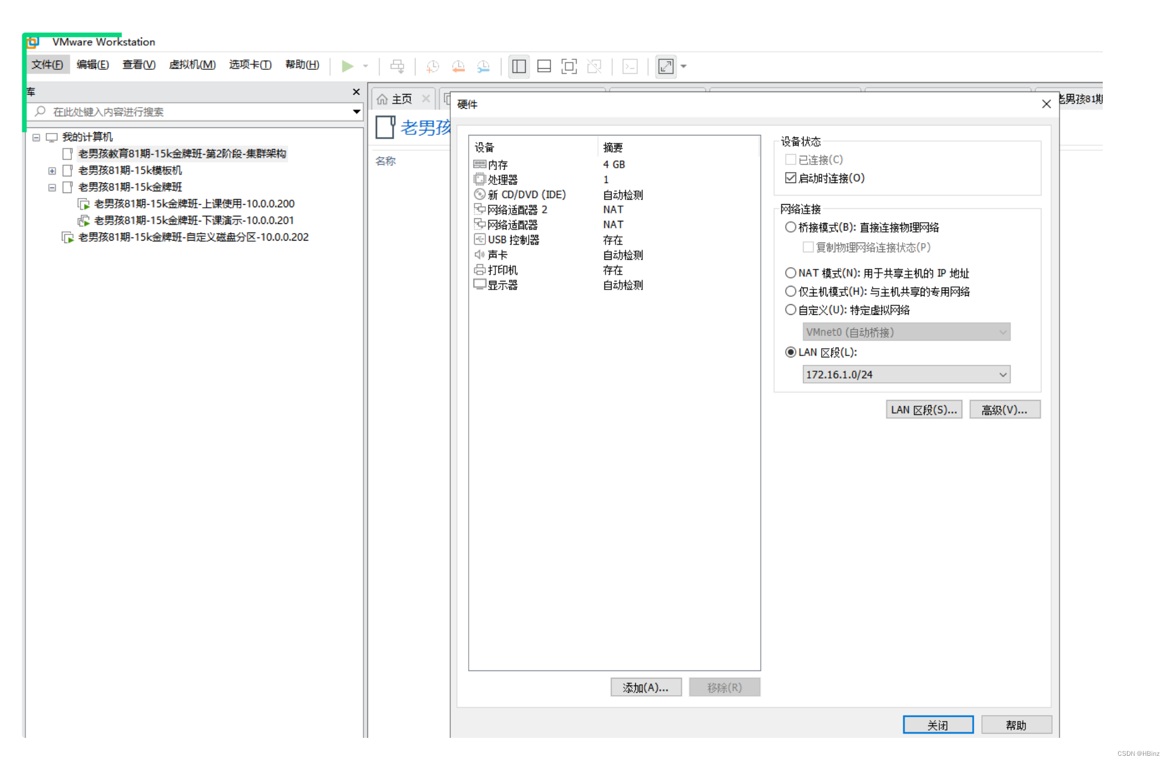Toggle 复制物理网络连接状态(P) checkbox

click(808, 247)
